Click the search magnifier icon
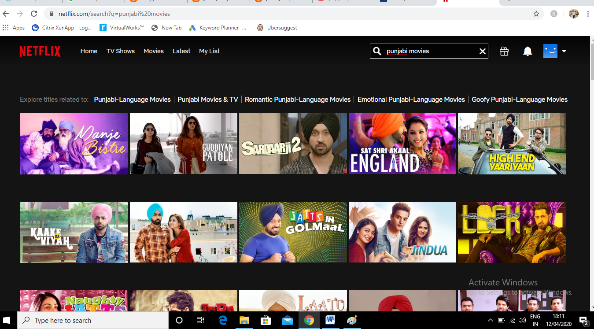594x329 pixels. tap(377, 51)
